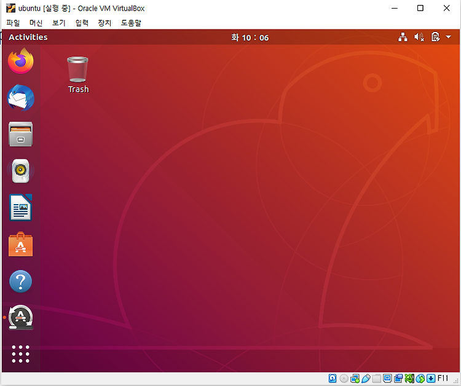Click the keyboard capture arrow icon
Viewport: 461px width, 386px height.
pyautogui.click(x=431, y=379)
